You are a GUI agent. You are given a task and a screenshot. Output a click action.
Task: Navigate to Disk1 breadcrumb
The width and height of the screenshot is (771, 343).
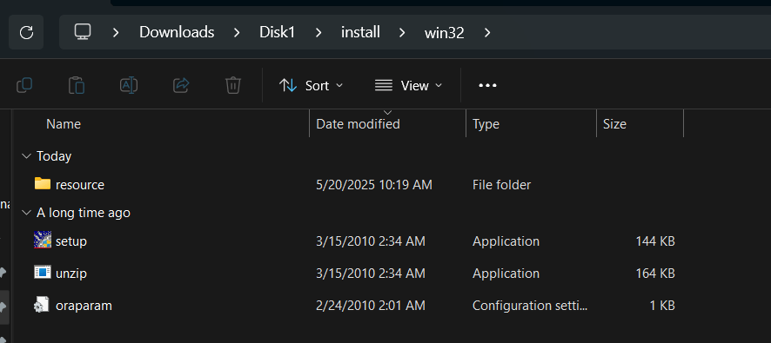[278, 32]
